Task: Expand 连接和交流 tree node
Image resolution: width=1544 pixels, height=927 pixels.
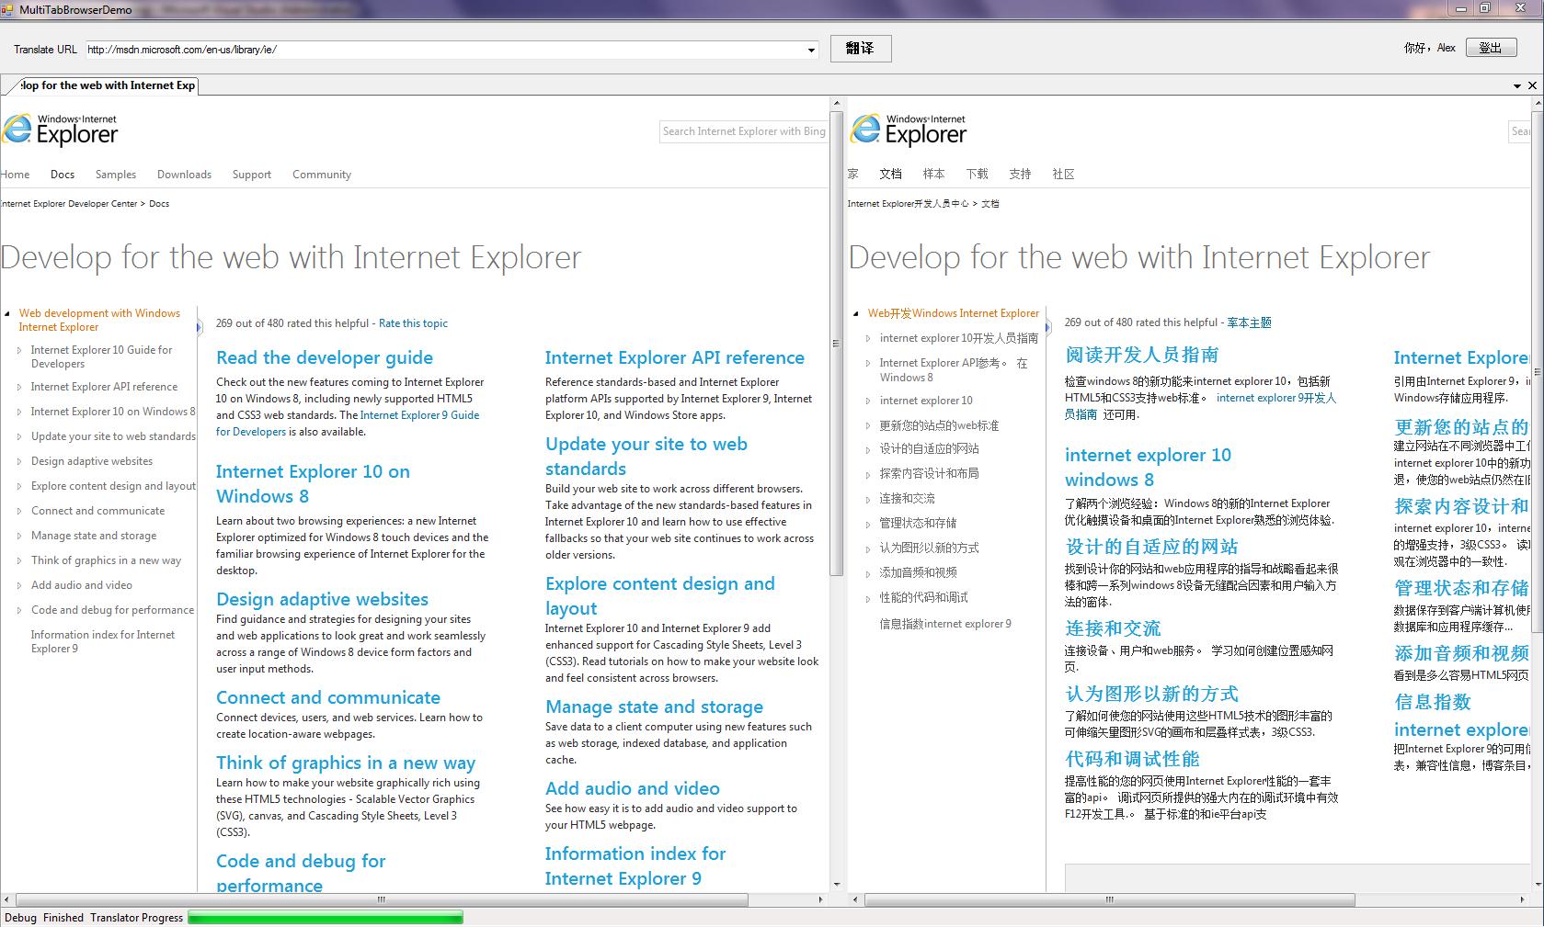Action: [868, 498]
